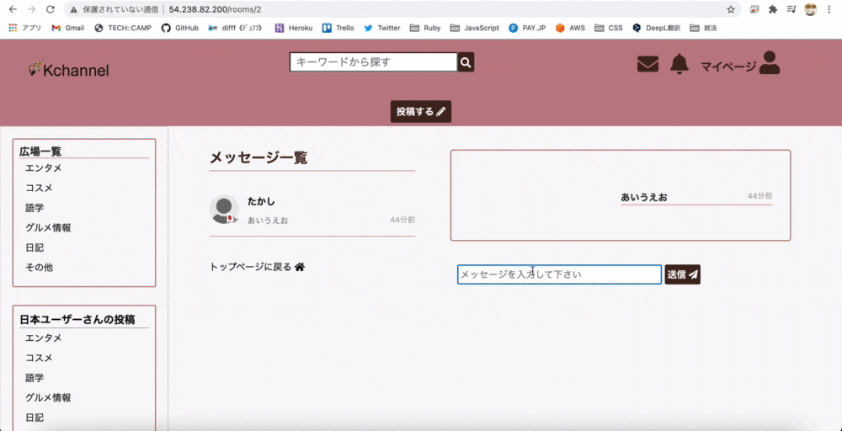The image size is (842, 431).
Task: Select グルメ情報 under 日本ユーザーさんの投稿
Action: tap(48, 397)
